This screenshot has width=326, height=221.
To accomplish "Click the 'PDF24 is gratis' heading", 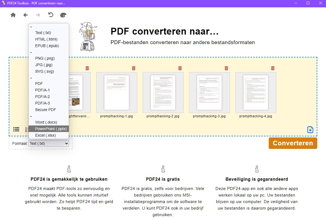I will tap(163, 179).
